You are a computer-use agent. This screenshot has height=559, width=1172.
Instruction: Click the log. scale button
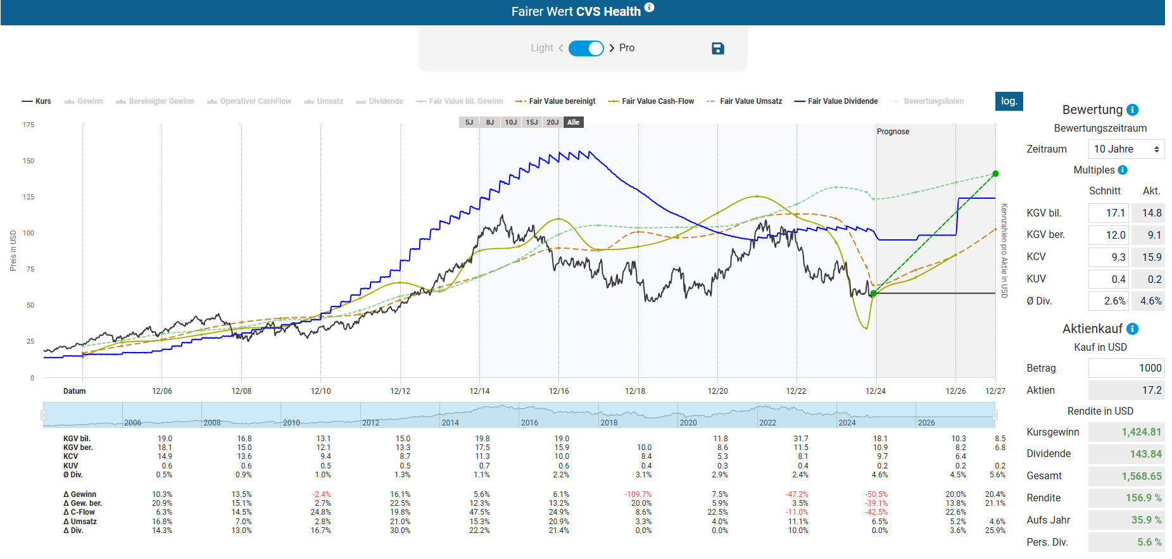(x=1009, y=101)
